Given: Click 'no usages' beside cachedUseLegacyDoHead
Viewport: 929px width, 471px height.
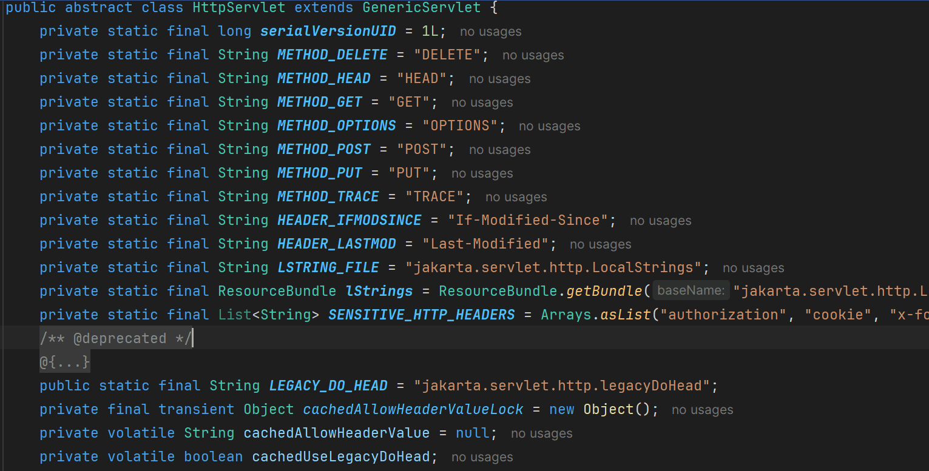Looking at the screenshot, I should pyautogui.click(x=482, y=457).
